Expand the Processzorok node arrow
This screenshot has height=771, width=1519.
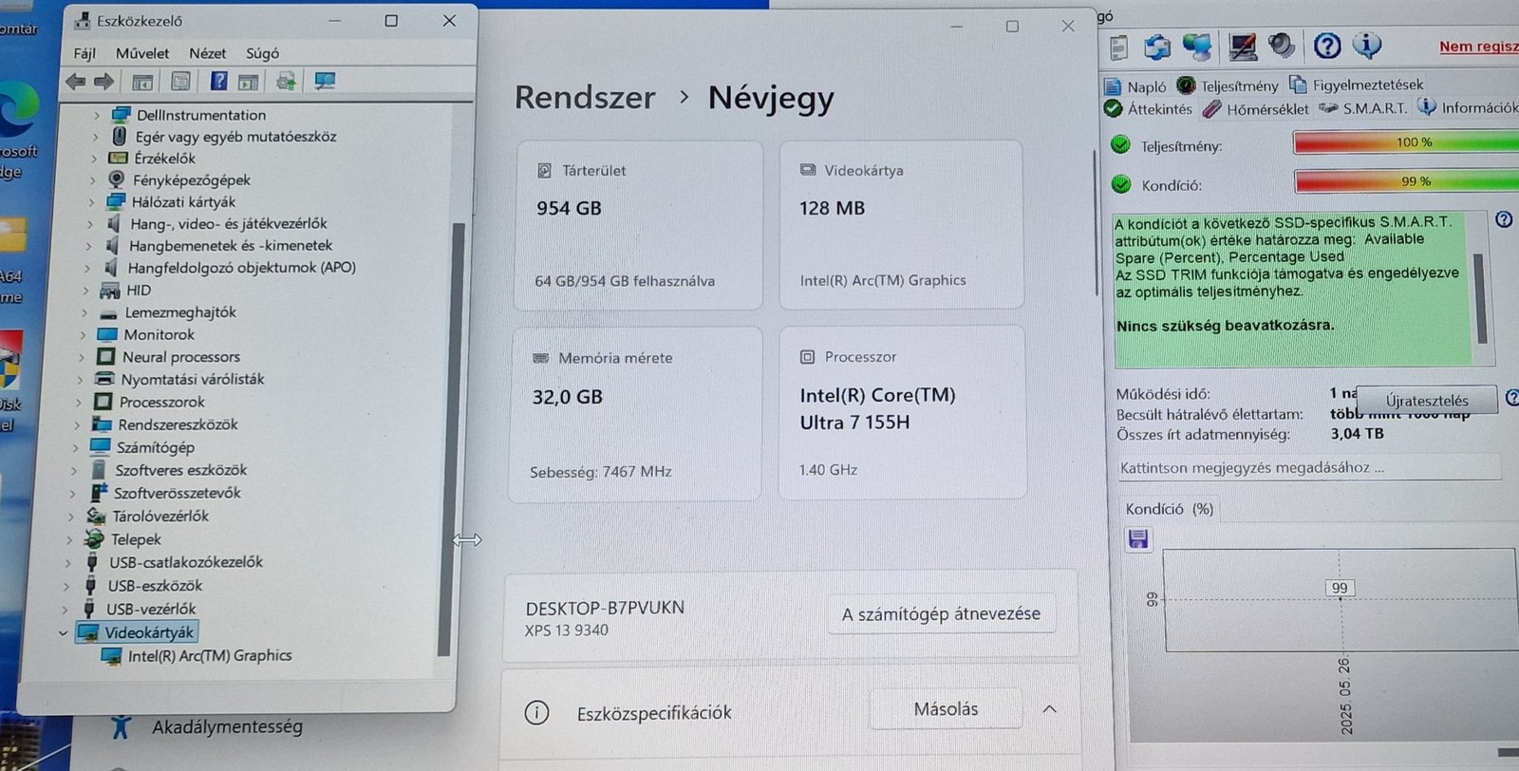[x=79, y=403]
